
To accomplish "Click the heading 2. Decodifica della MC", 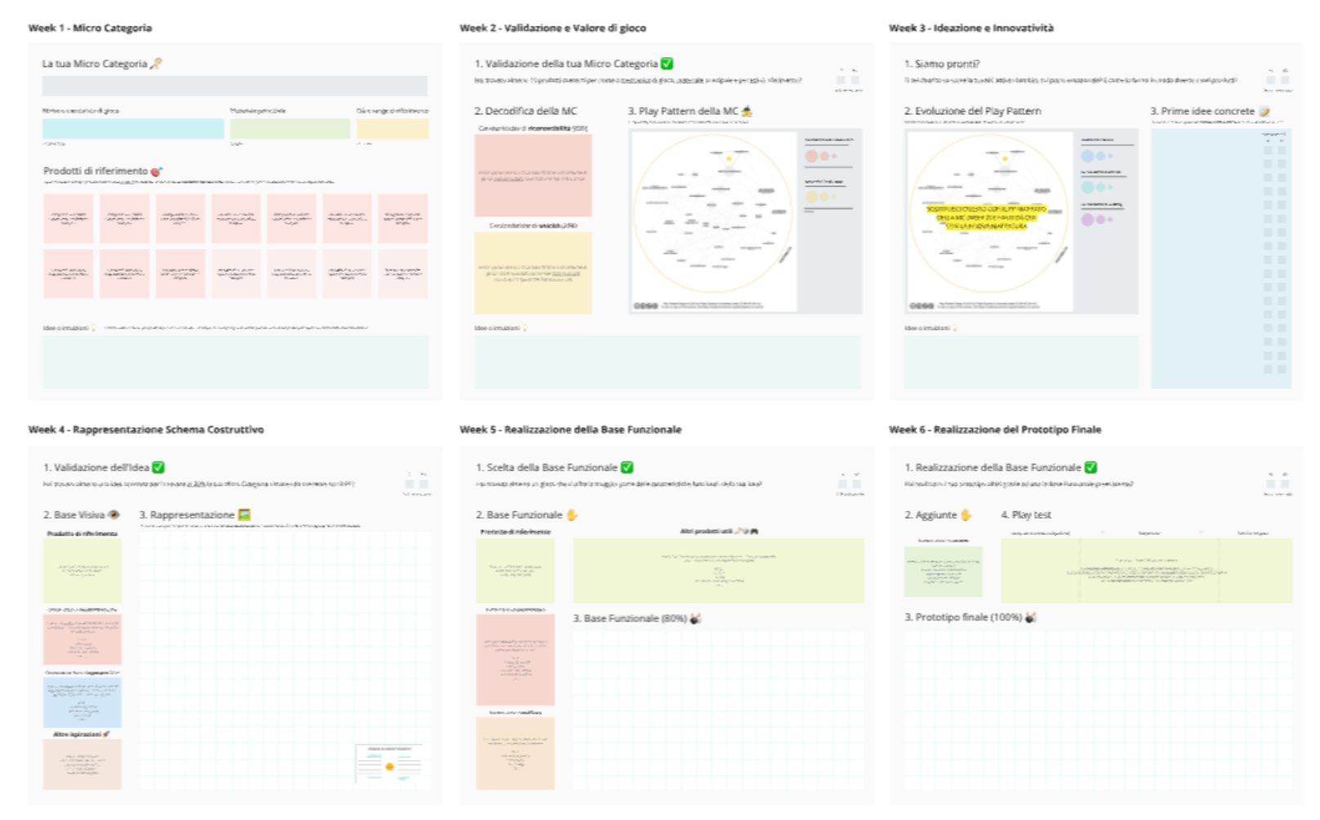I will click(x=526, y=111).
